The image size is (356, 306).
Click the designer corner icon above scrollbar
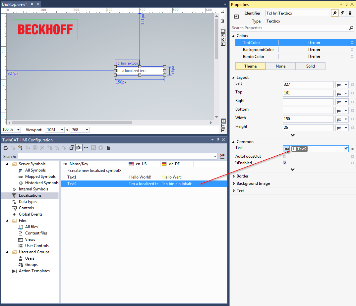click(222, 11)
